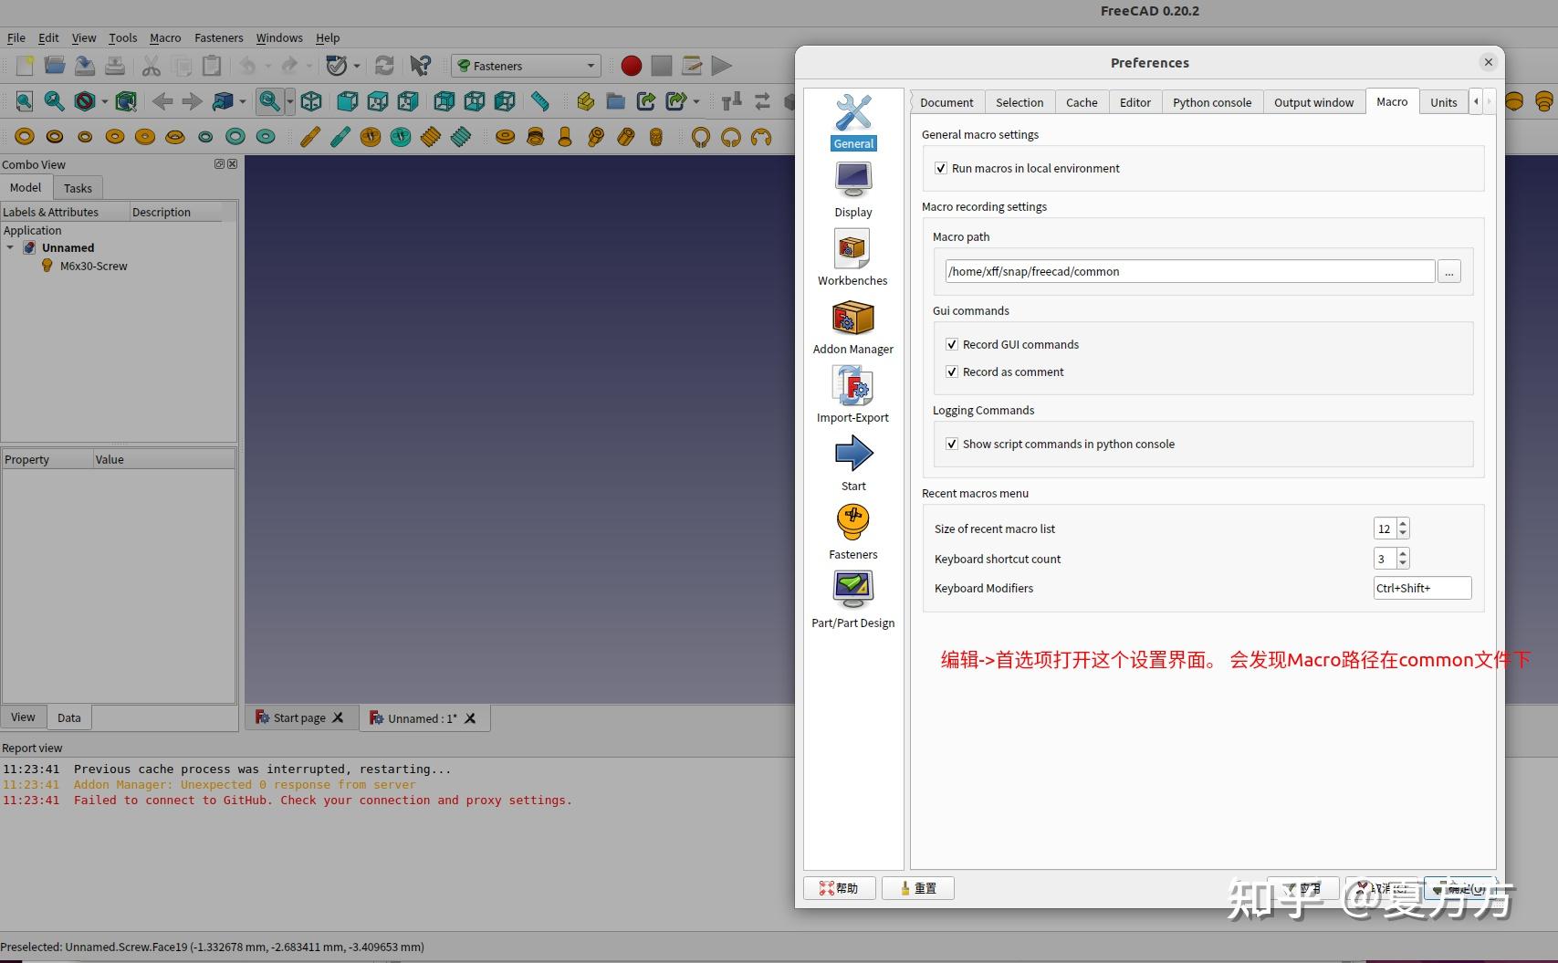The width and height of the screenshot is (1558, 963).
Task: Click the Measure distance ruler icon
Action: point(540,101)
